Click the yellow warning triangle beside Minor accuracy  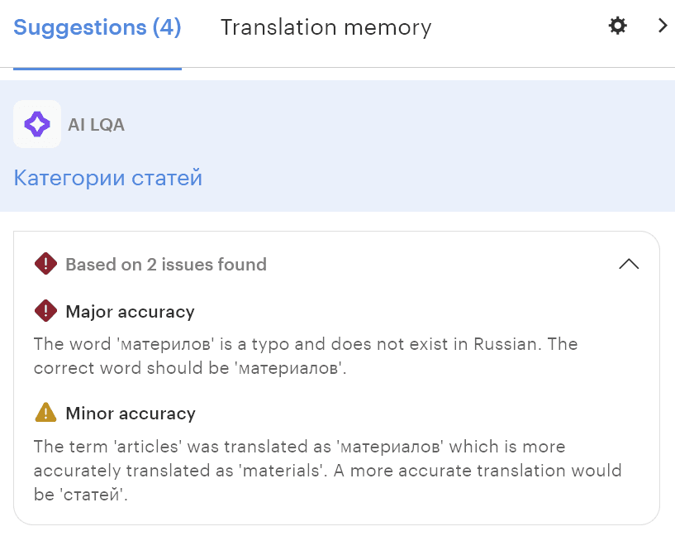coord(45,413)
